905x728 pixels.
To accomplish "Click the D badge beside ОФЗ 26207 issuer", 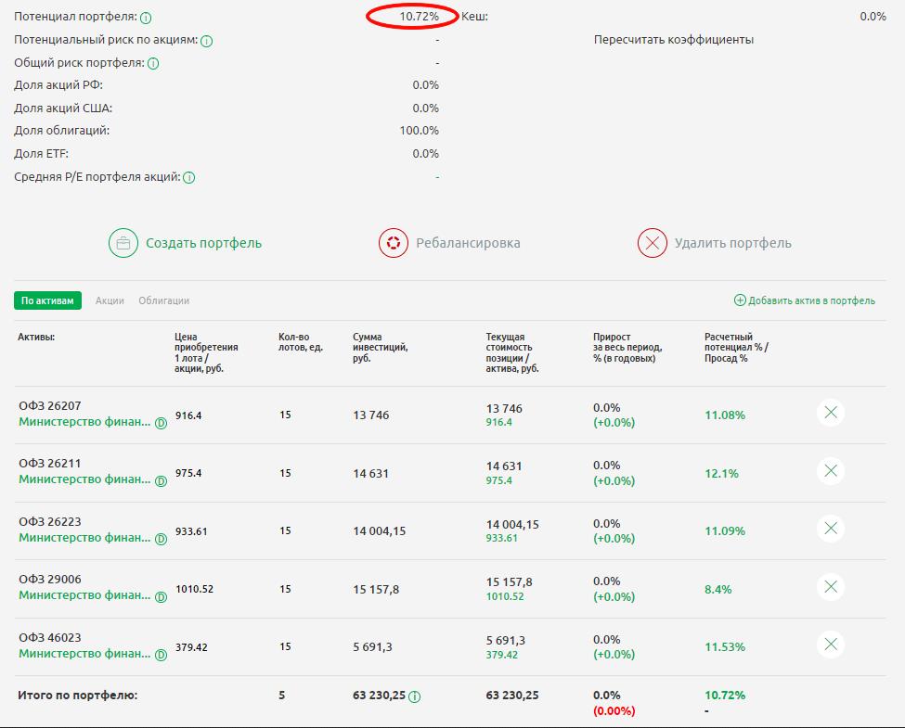I will click(161, 424).
